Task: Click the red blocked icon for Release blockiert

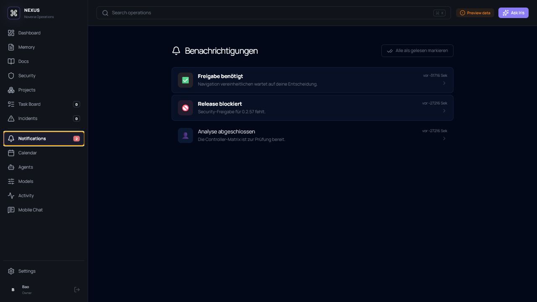Action: [185, 108]
